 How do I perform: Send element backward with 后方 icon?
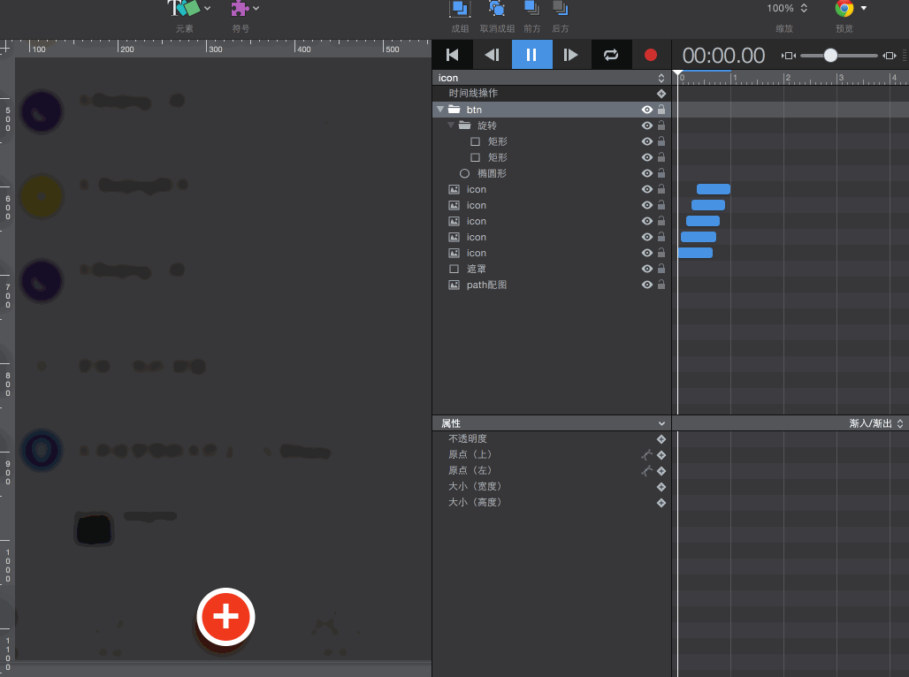pos(560,10)
